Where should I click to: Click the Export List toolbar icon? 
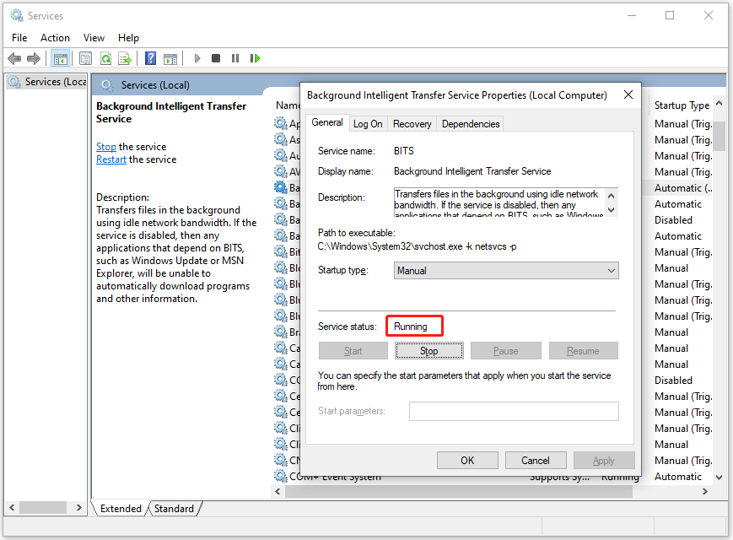pos(125,58)
